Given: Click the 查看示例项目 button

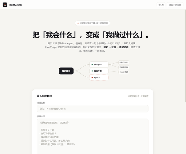Looking at the screenshot, I should point(175,5).
